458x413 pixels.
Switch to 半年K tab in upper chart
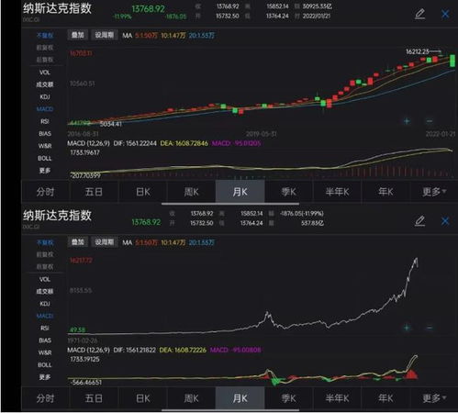click(x=337, y=192)
